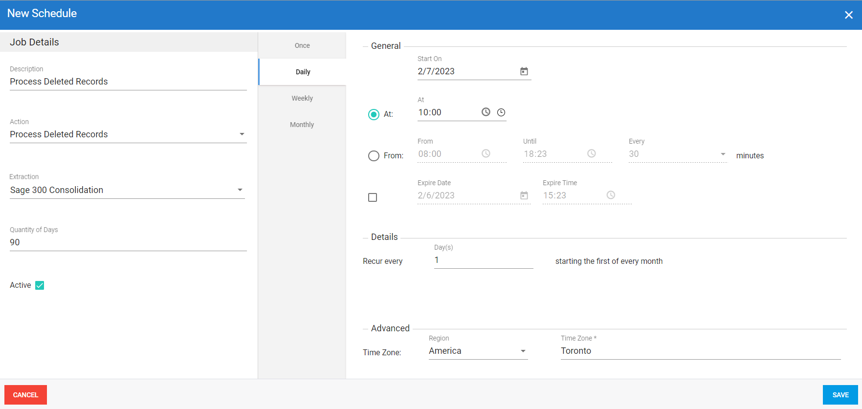Open the Start On calendar picker
Image resolution: width=862 pixels, height=409 pixels.
point(524,71)
